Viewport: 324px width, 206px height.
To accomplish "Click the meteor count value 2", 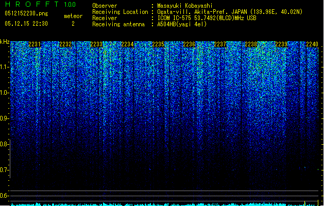I will click(73, 24).
